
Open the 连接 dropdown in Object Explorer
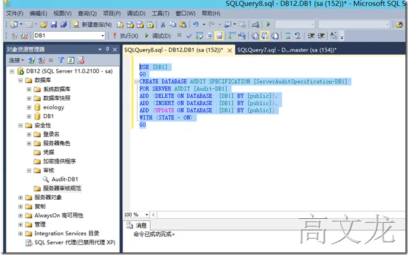[x=16, y=60]
